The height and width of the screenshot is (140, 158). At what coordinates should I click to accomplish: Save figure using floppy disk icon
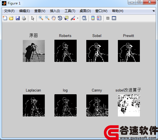(18, 18)
